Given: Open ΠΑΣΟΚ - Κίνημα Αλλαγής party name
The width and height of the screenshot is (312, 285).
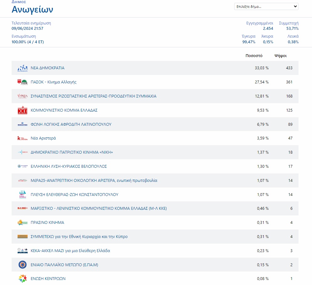Looking at the screenshot, I should 54,82.
